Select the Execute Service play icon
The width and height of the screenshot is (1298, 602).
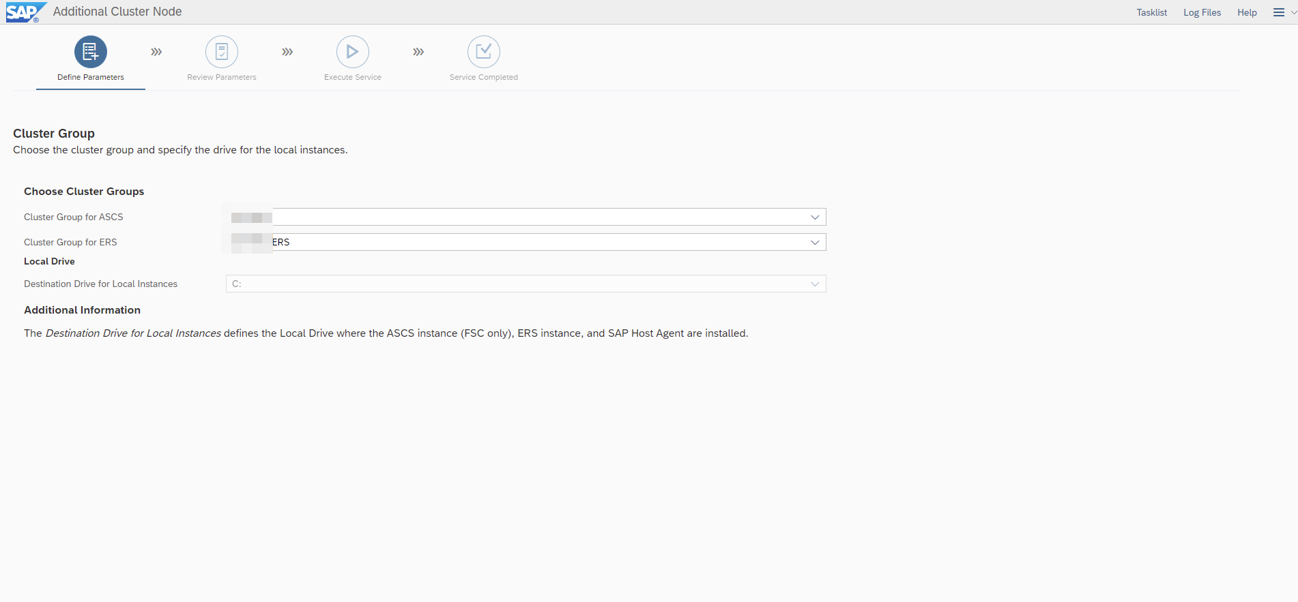click(x=353, y=52)
